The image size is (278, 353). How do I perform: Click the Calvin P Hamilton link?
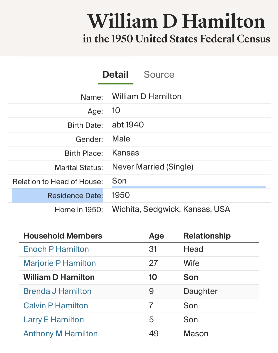click(56, 306)
